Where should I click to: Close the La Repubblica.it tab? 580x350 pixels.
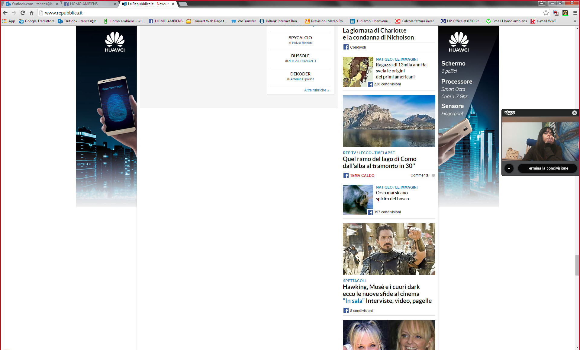tap(173, 4)
